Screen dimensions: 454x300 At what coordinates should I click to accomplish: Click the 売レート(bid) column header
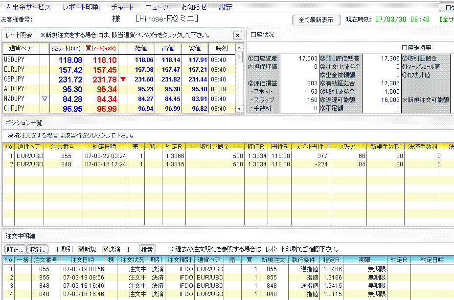click(x=67, y=48)
